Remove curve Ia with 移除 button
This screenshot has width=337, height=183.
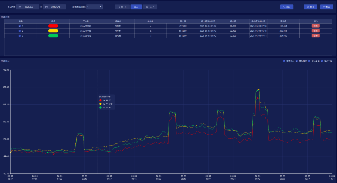(x=315, y=26)
